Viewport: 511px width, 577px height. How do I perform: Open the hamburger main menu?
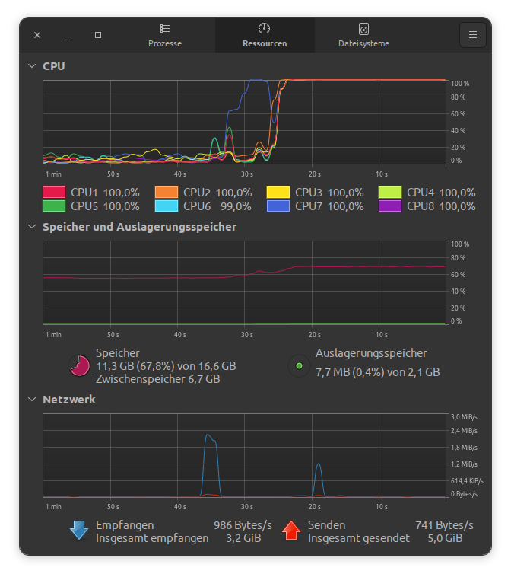(x=472, y=35)
